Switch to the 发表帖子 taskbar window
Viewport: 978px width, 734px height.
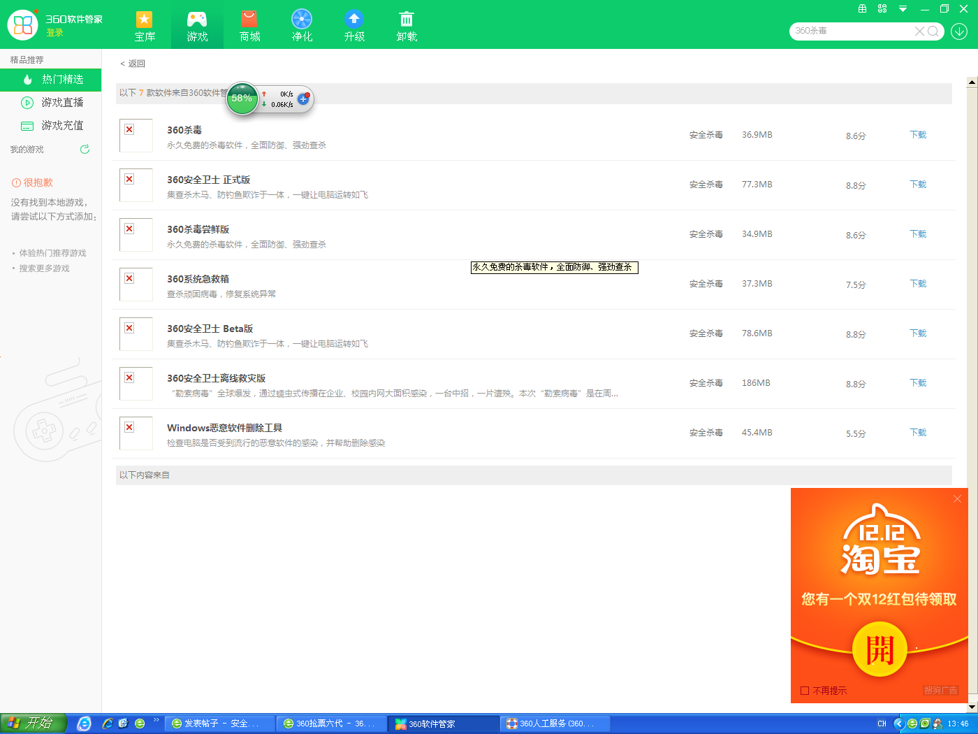point(220,724)
